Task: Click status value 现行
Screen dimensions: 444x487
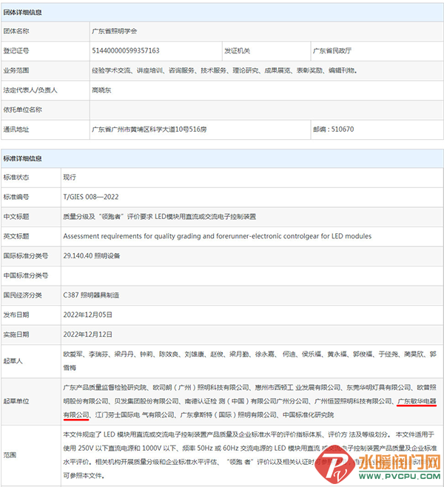Action: click(x=70, y=178)
